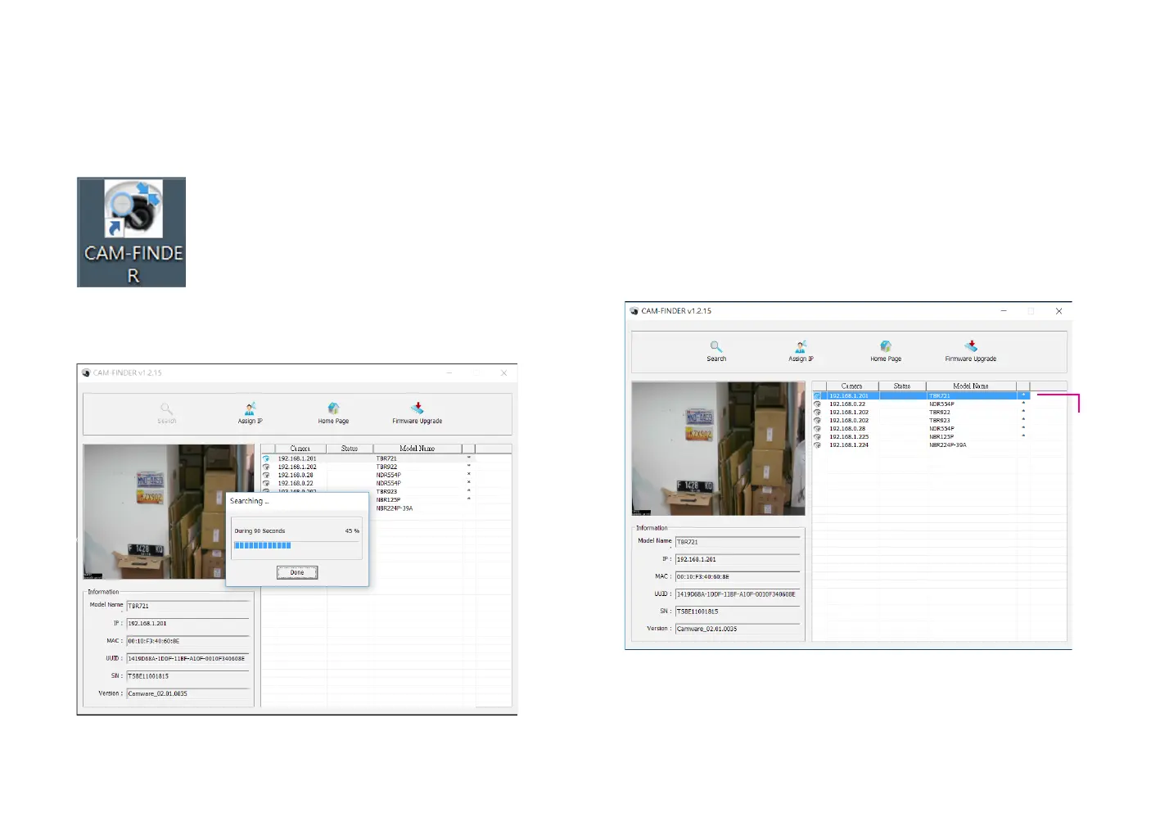Click Status column header in highlighted-row window

point(902,386)
